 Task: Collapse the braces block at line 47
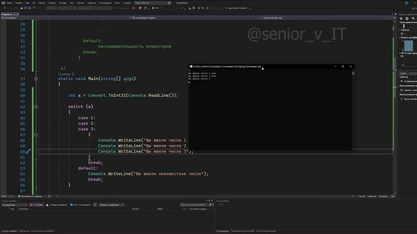[x=36, y=135]
